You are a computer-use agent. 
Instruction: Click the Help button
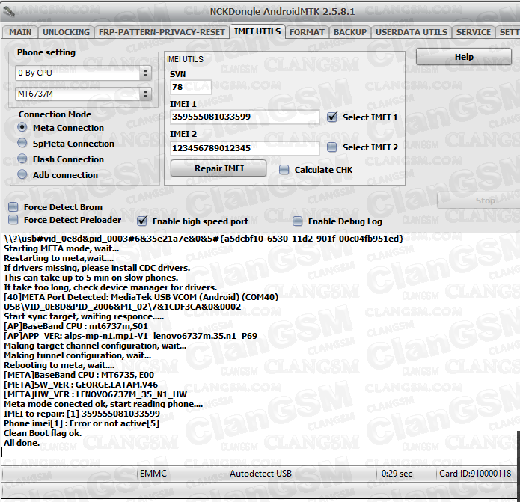click(x=464, y=57)
